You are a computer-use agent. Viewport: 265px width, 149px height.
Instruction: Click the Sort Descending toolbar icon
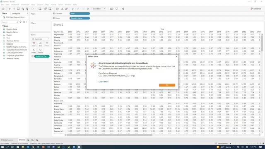pos(67,9)
